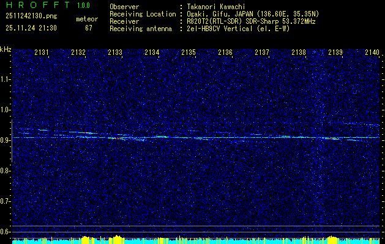
Task: Click time marker 2140
Action: click(372, 52)
